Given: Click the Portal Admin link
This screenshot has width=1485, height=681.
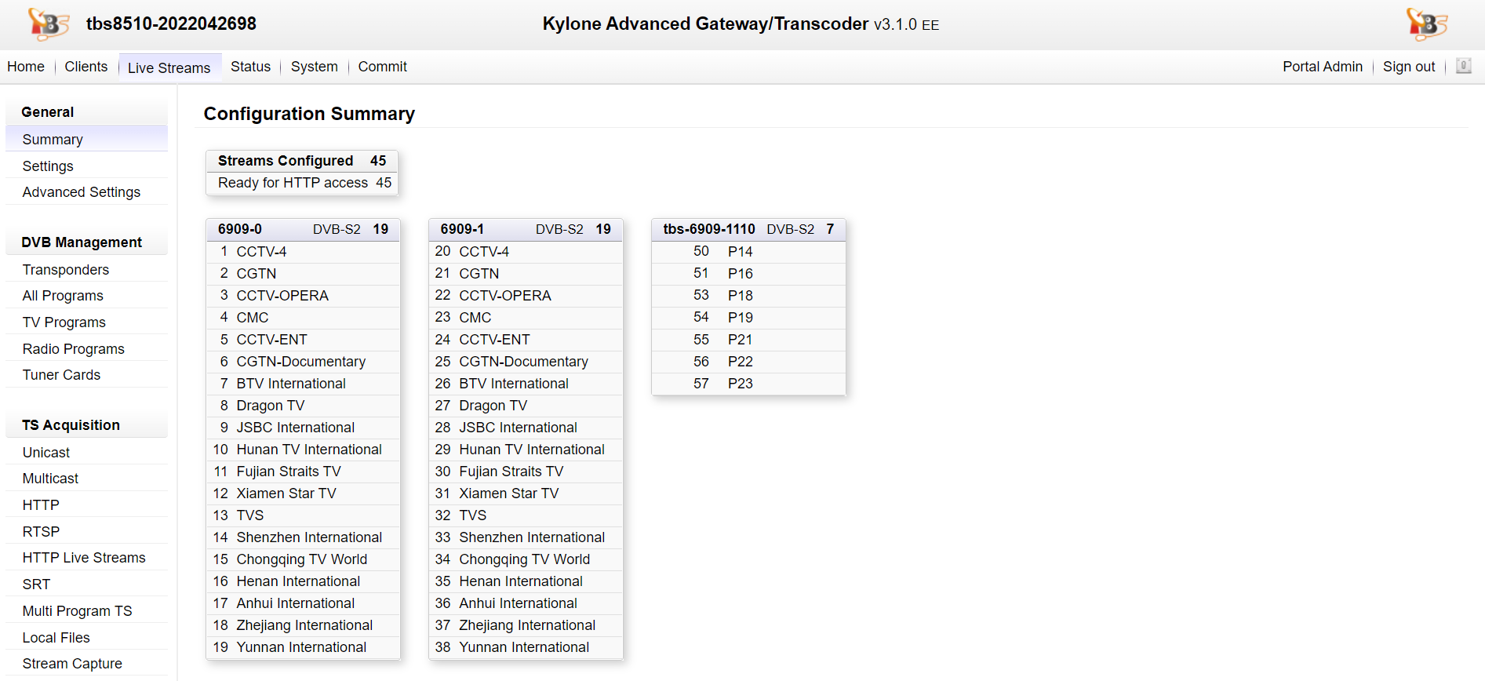Looking at the screenshot, I should click(1322, 67).
